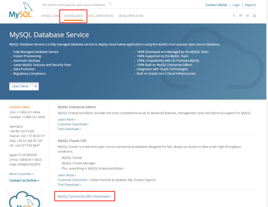Click the arrow beside Learn More button
Viewport: 268px width, 207px height.
click(x=36, y=86)
